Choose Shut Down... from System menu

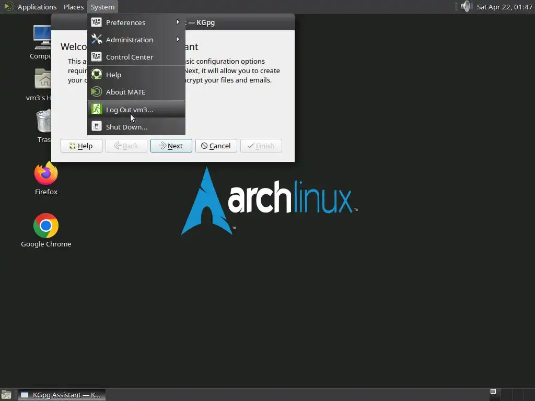(136, 127)
